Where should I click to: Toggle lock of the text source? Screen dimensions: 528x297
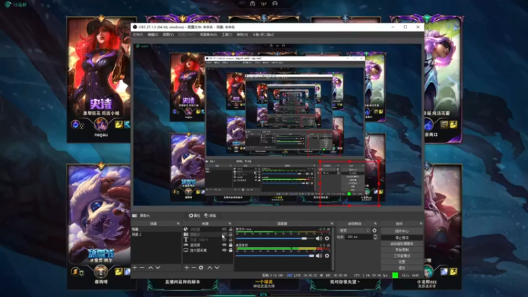[x=230, y=240]
